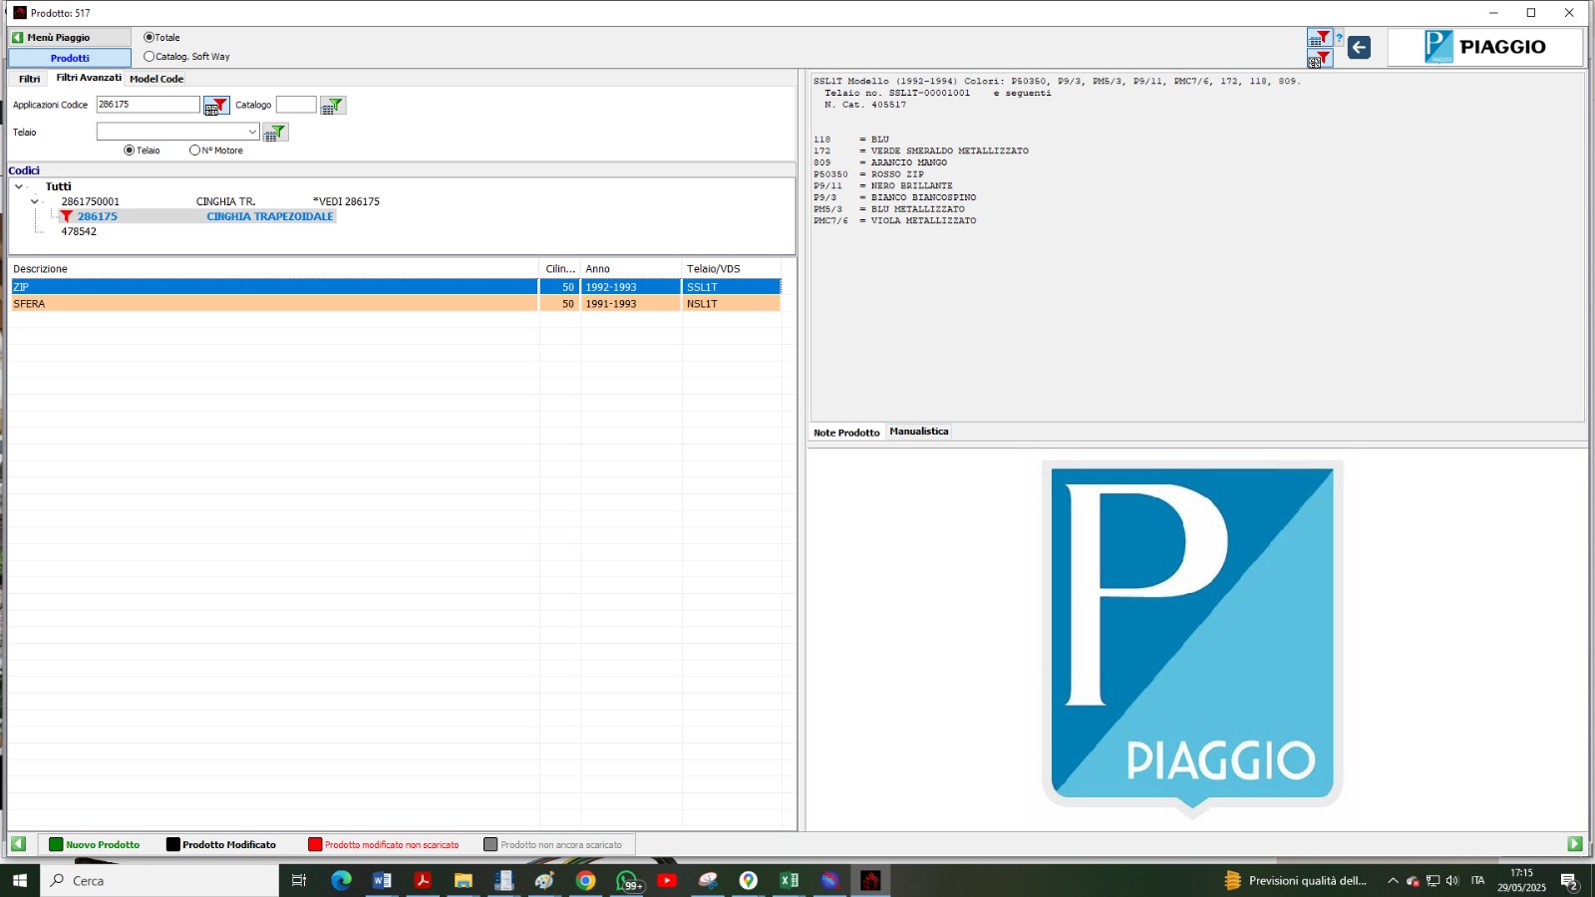Click the green filter icon beside Catalogo
This screenshot has width=1595, height=897.
(x=333, y=106)
